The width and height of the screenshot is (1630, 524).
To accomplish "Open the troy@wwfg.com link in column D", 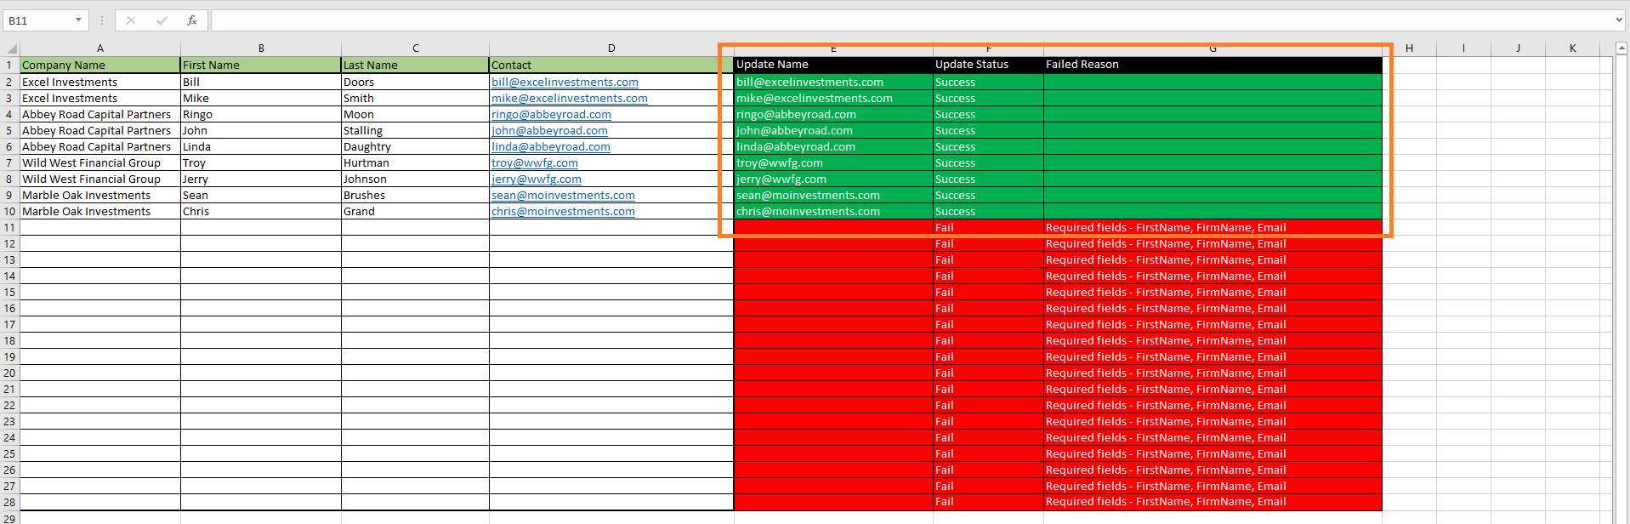I will pos(535,162).
